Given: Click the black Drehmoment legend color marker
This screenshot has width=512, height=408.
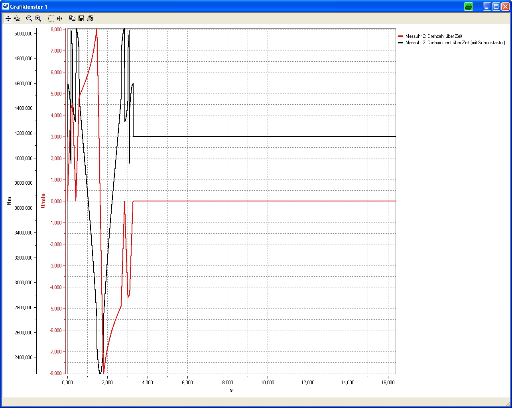Looking at the screenshot, I should [401, 43].
